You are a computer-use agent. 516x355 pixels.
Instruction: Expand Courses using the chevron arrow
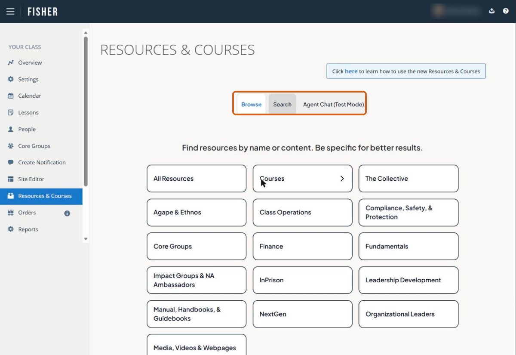click(342, 179)
